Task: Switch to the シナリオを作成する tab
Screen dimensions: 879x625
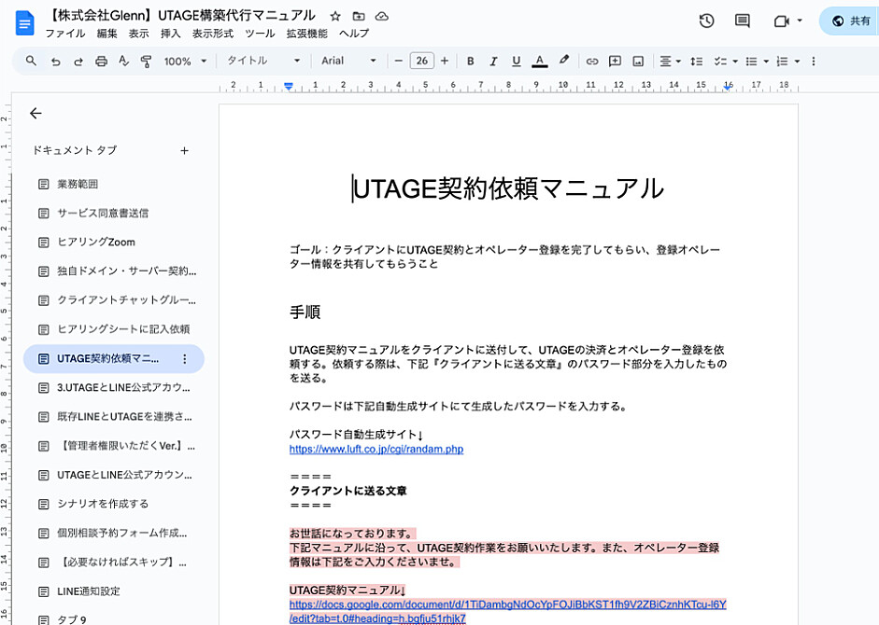Action: pos(114,504)
